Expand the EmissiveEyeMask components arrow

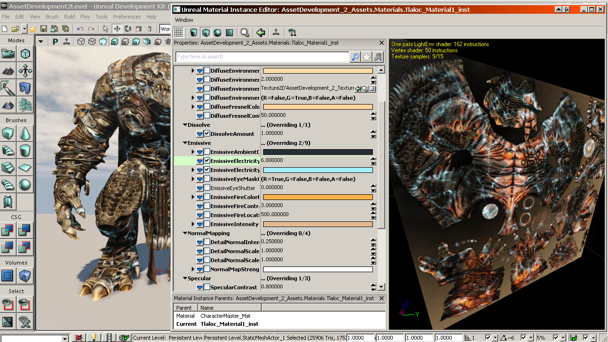click(x=193, y=179)
